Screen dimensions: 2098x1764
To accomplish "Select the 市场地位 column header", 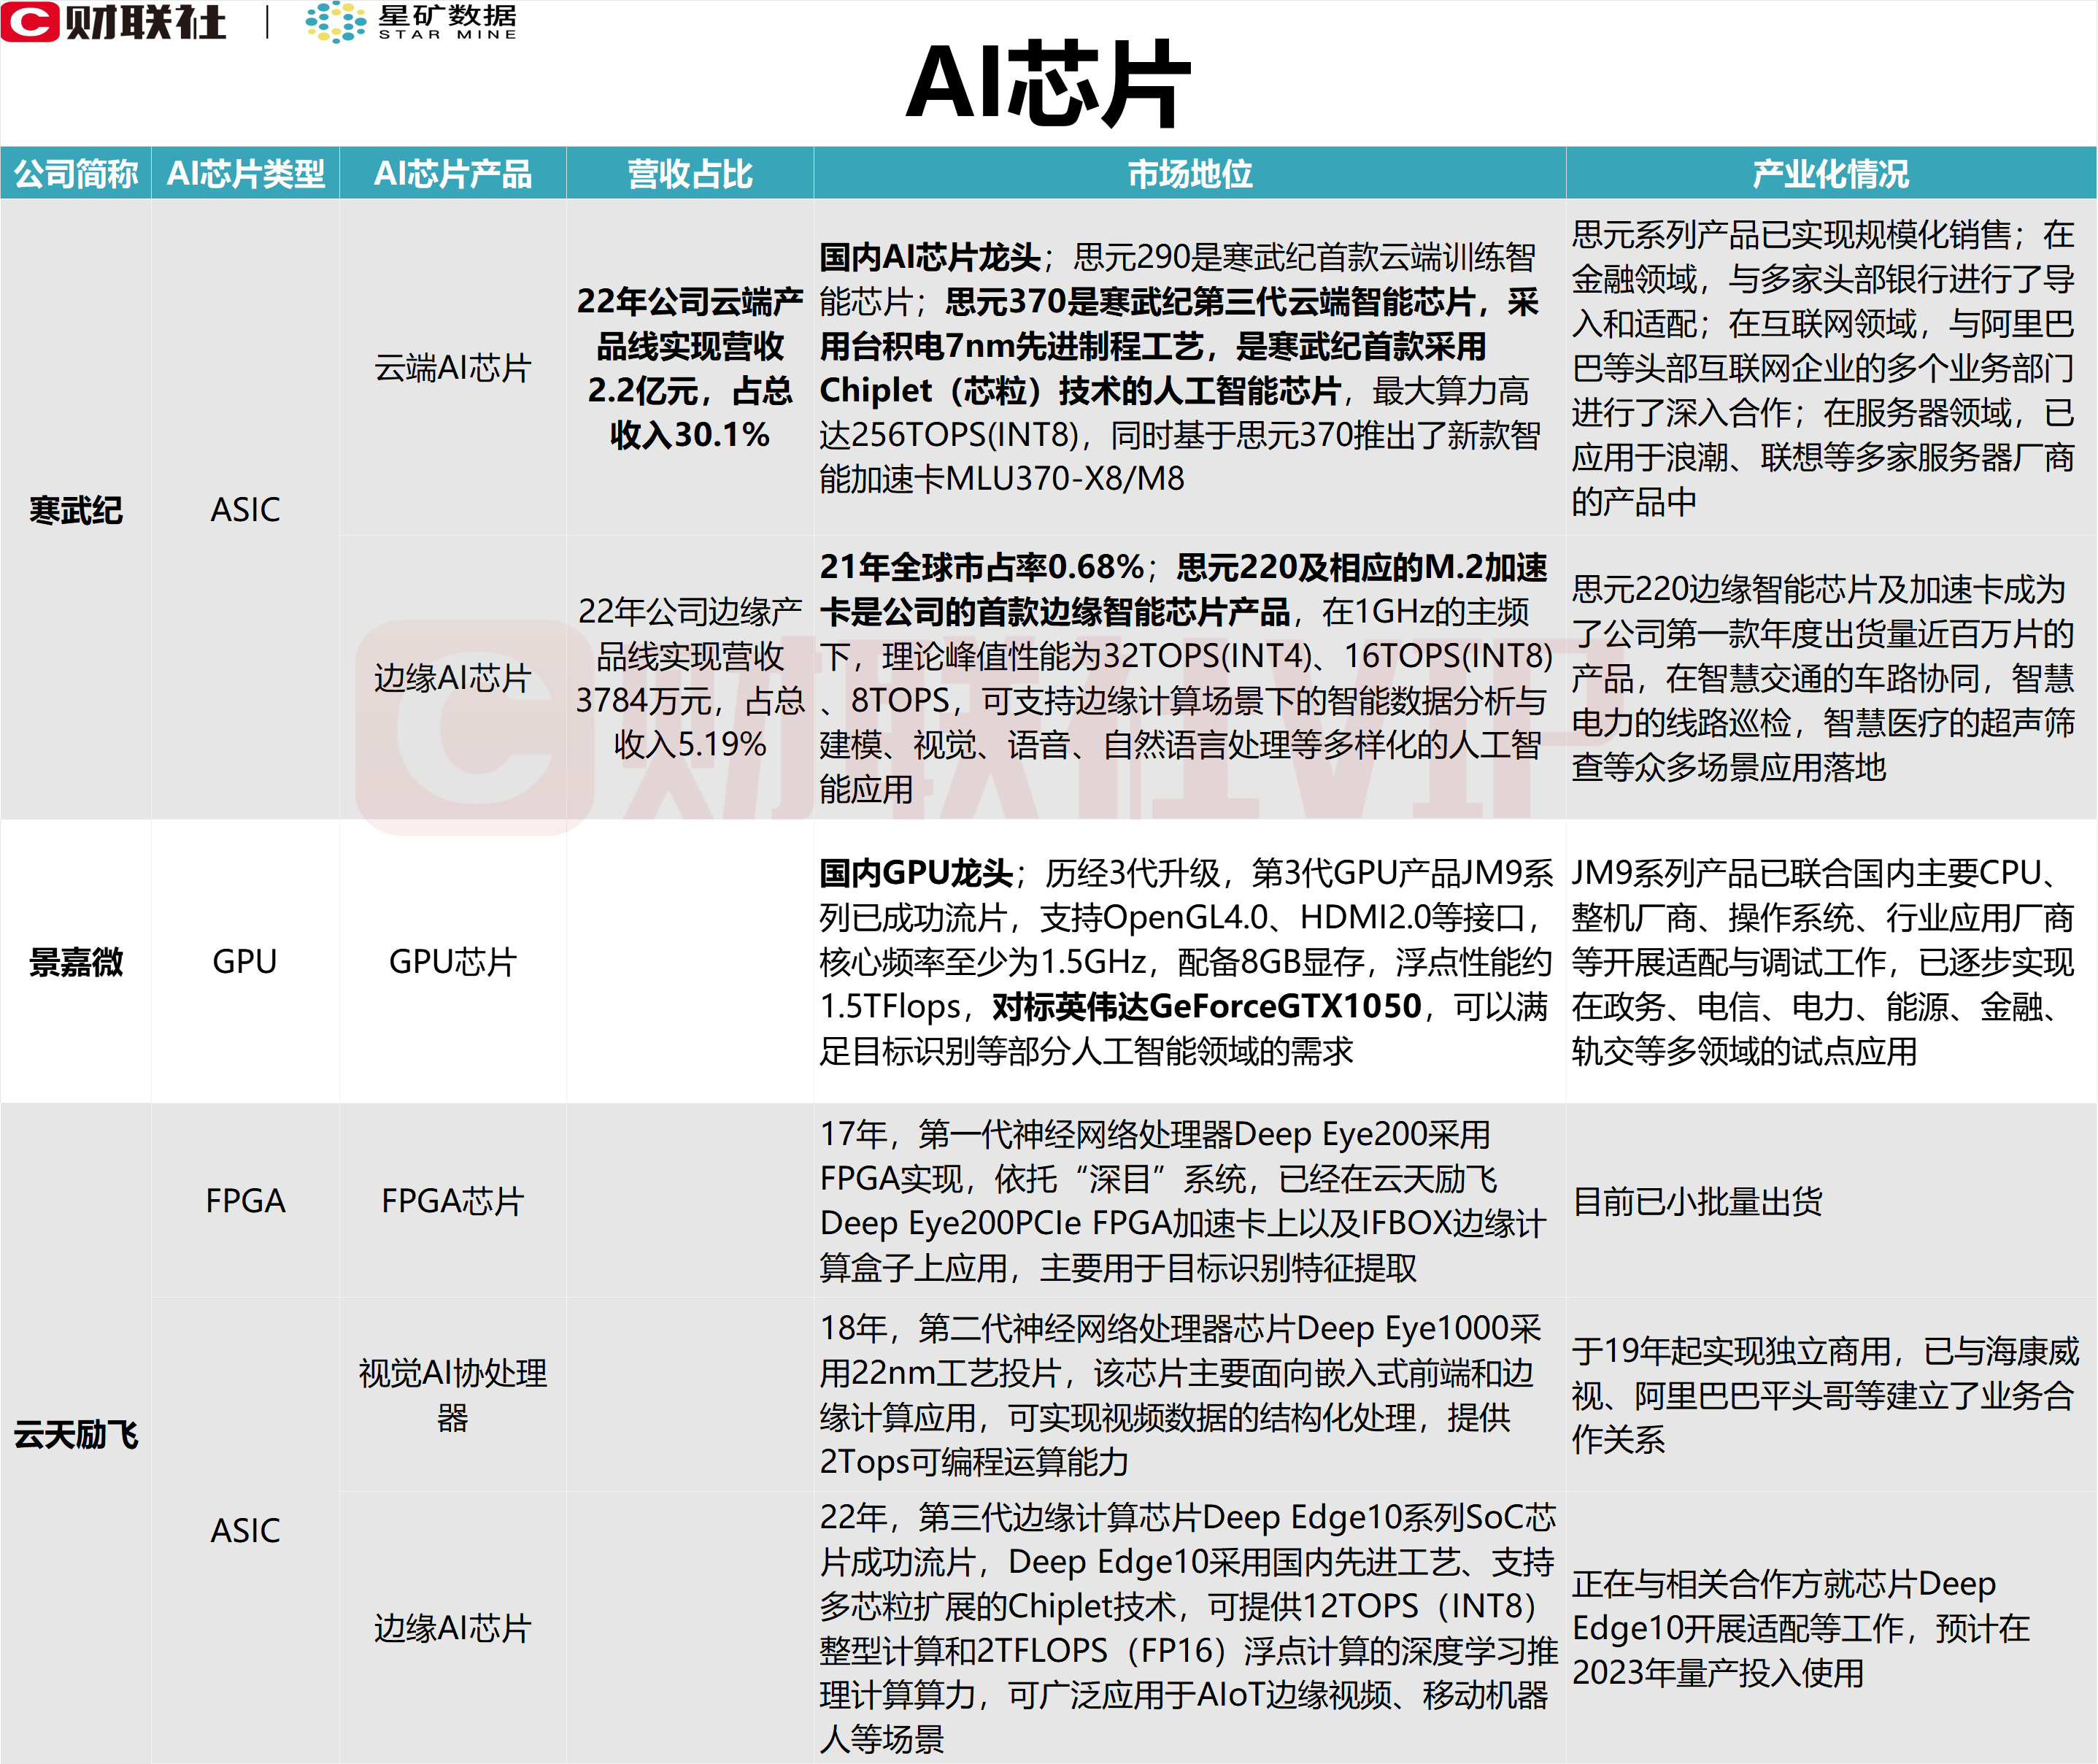I will (x=1190, y=173).
